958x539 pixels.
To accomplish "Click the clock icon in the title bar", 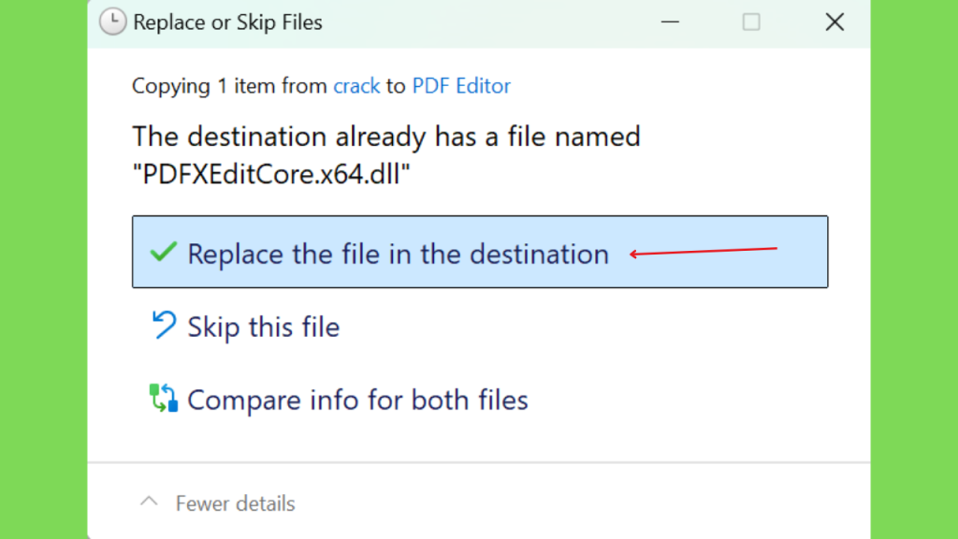I will (x=113, y=22).
